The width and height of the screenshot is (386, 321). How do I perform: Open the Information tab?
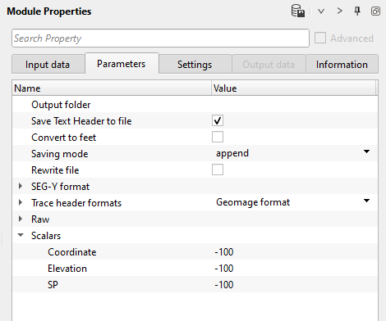[342, 65]
